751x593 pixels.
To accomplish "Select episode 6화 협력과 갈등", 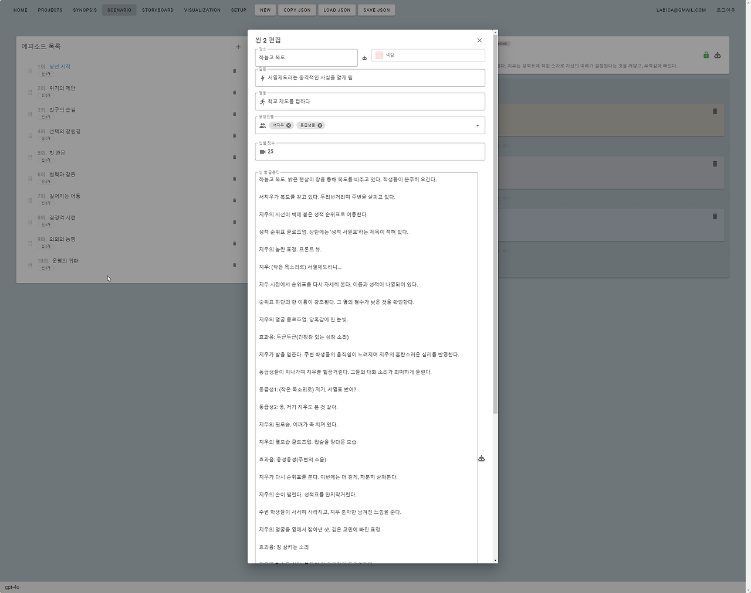I will pos(56,175).
